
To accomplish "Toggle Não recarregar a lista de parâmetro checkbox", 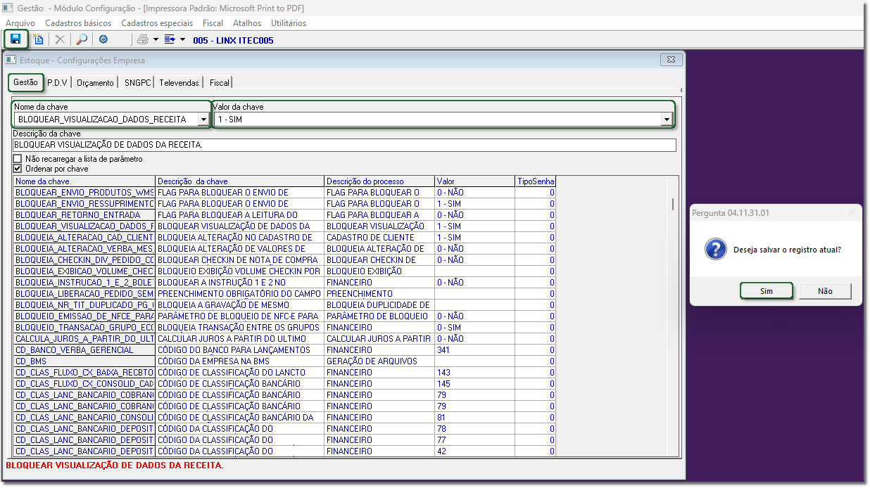I will point(18,159).
